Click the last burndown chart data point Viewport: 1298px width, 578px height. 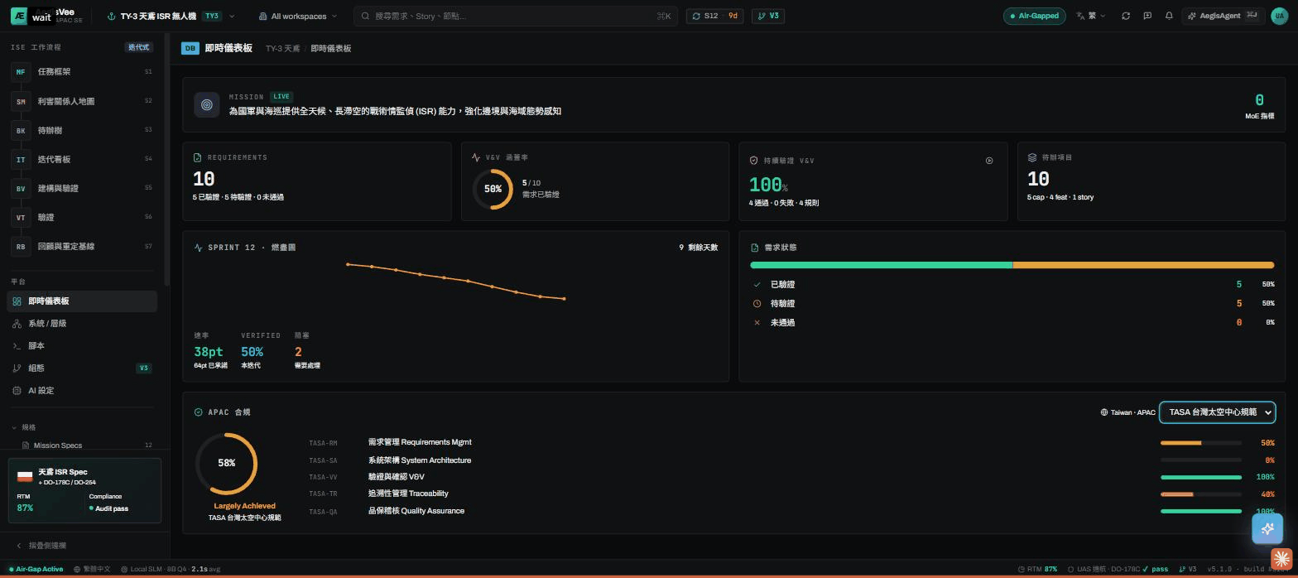coord(565,299)
